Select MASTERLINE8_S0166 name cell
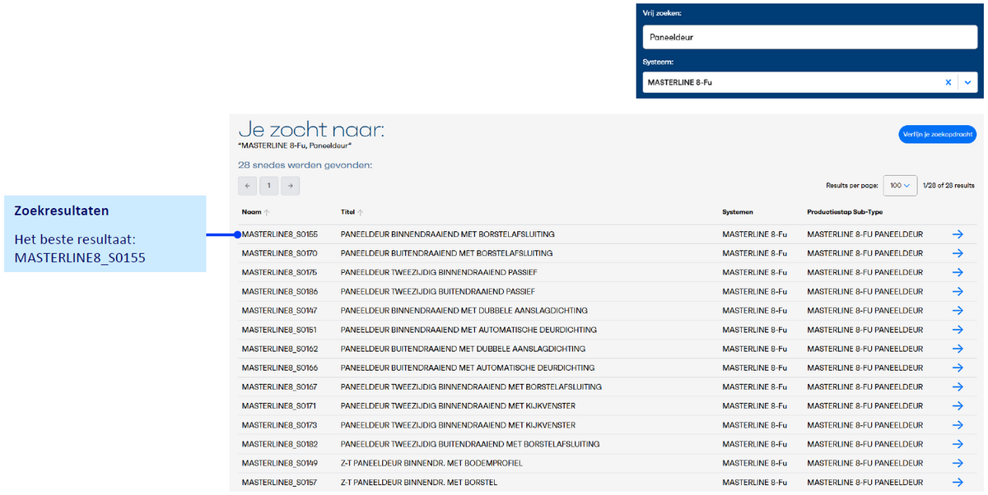The width and height of the screenshot is (988, 495). 280,368
